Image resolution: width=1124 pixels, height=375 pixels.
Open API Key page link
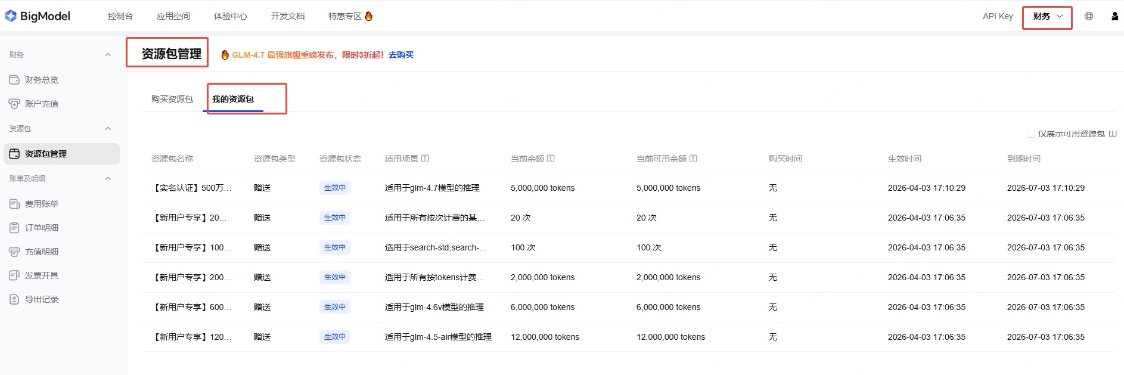click(998, 16)
